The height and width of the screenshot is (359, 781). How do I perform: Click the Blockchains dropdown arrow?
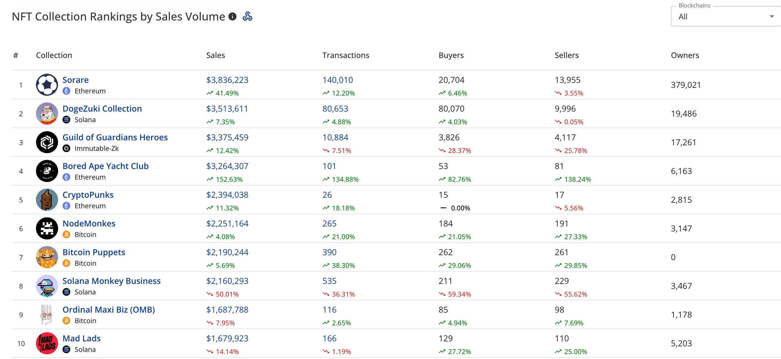[x=772, y=17]
